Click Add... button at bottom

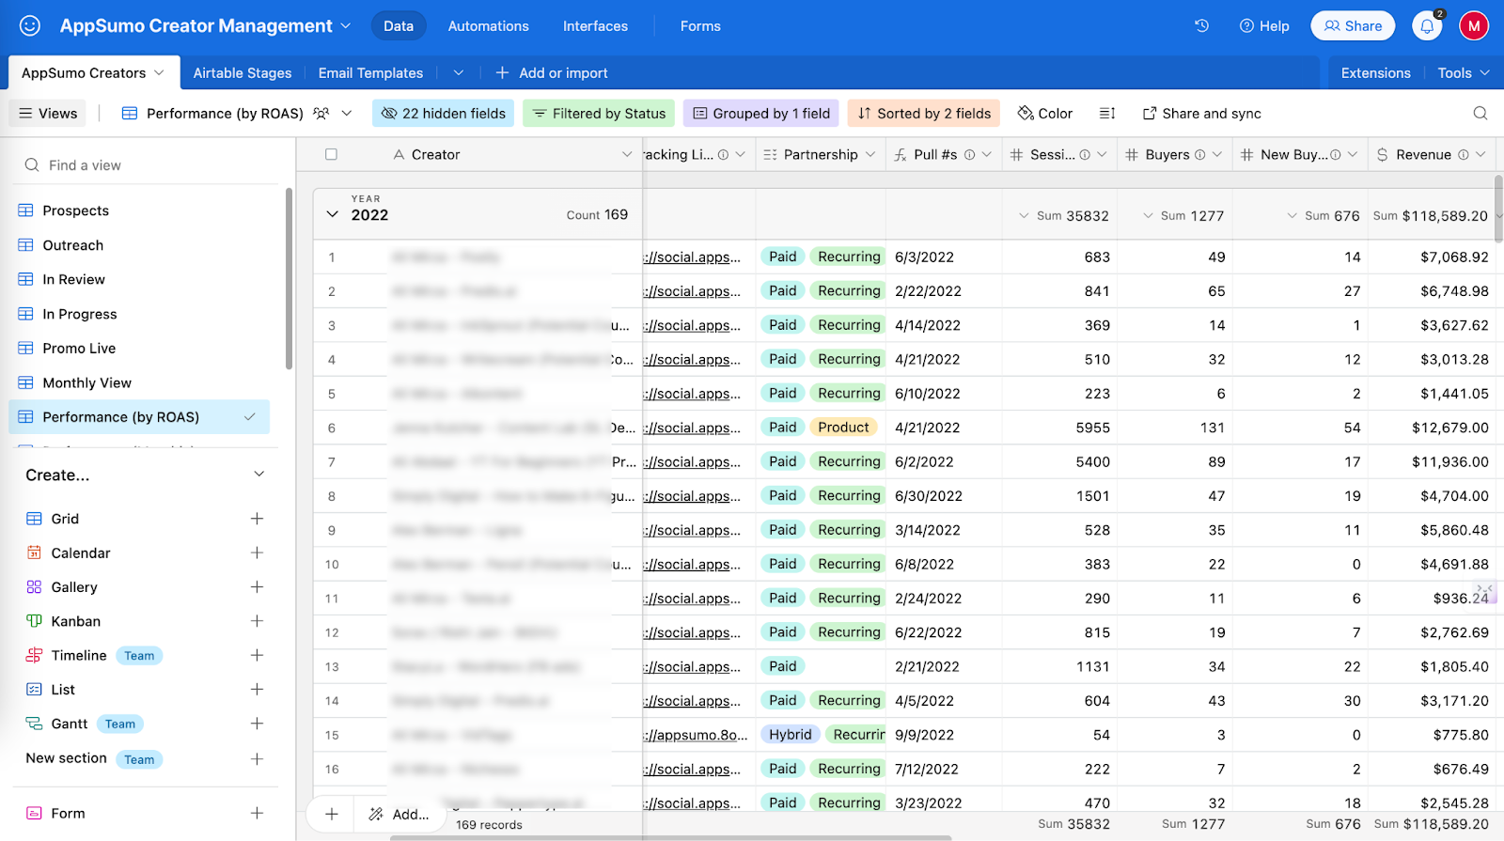click(399, 814)
